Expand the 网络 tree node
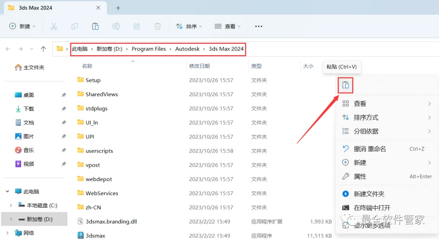 pyautogui.click(x=8, y=233)
